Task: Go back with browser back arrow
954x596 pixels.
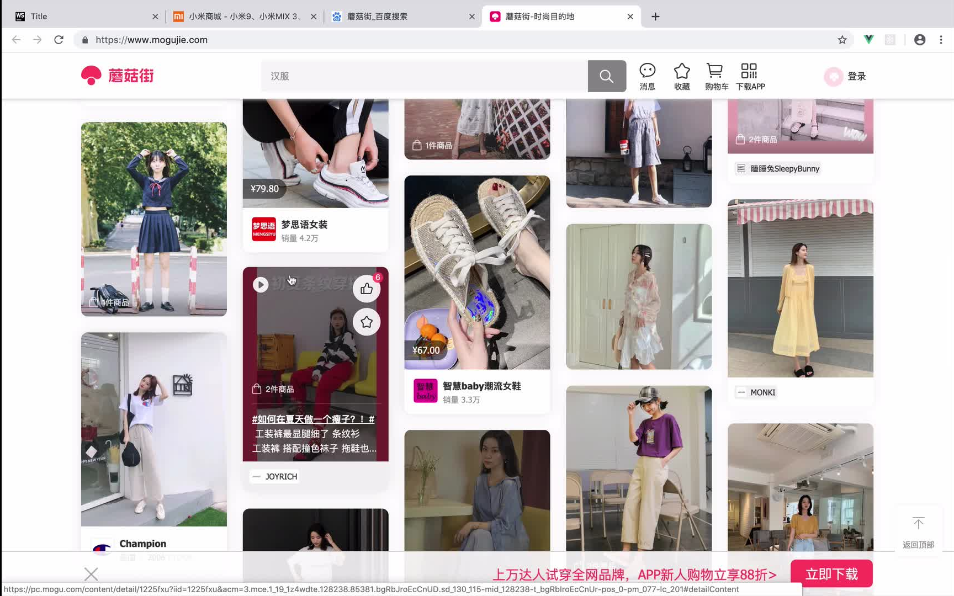Action: point(16,40)
